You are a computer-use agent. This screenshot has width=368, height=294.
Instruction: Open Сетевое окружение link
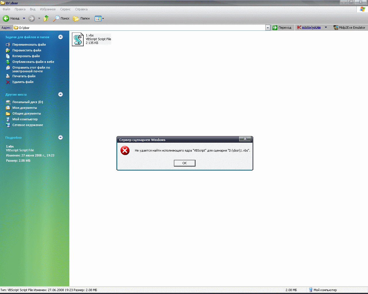28,125
